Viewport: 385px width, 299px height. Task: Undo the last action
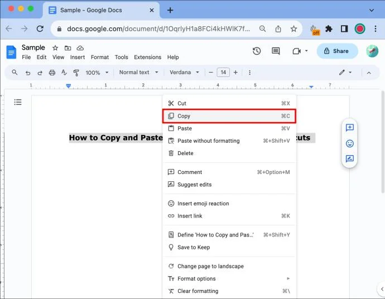click(x=28, y=73)
